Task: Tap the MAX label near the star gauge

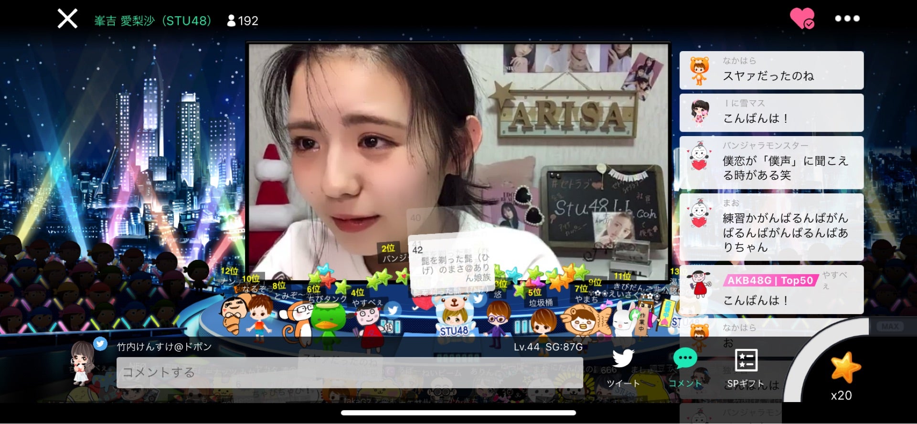Action: click(x=890, y=326)
